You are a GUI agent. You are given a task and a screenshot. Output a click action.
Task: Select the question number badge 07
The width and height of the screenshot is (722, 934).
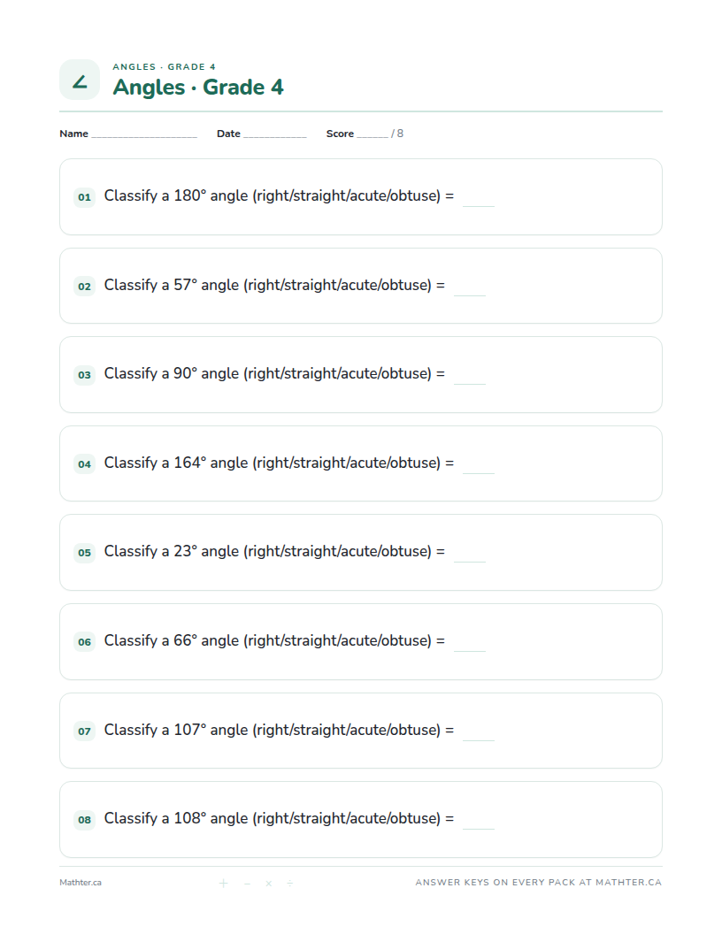(x=85, y=731)
